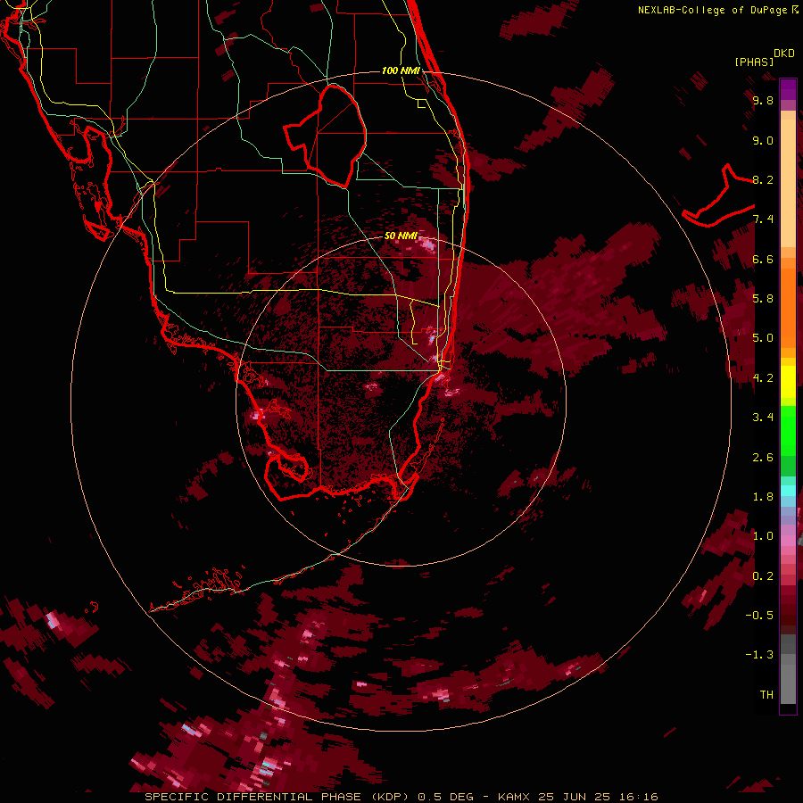Select the 0.2 legend value

[763, 576]
